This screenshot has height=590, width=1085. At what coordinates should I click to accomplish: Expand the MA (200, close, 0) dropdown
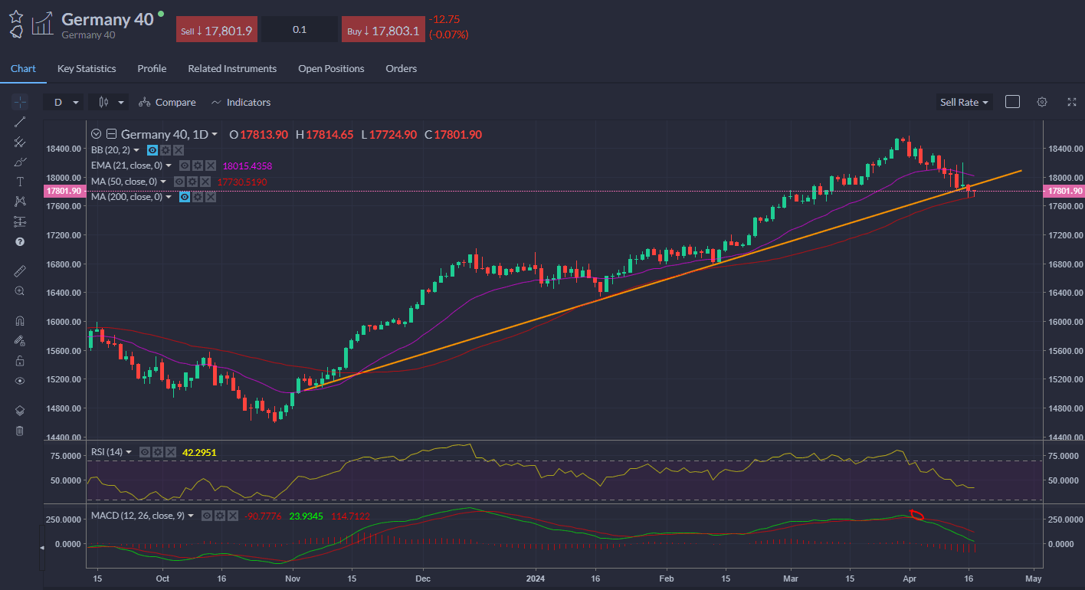click(x=169, y=197)
